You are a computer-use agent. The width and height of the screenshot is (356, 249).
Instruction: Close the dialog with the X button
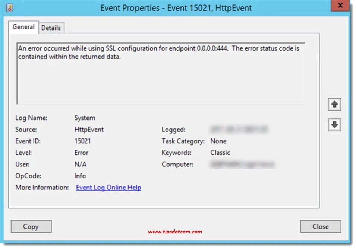(340, 6)
